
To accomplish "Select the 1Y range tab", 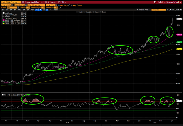I will [x=24, y=10].
